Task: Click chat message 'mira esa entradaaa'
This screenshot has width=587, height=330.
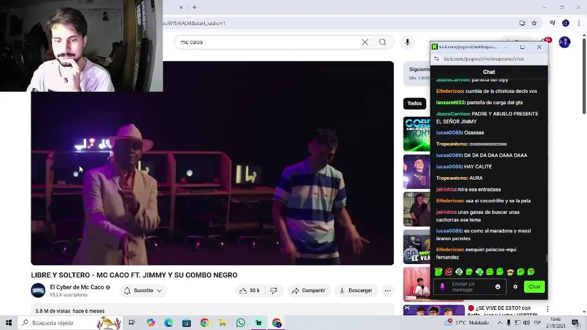Action: [x=479, y=189]
